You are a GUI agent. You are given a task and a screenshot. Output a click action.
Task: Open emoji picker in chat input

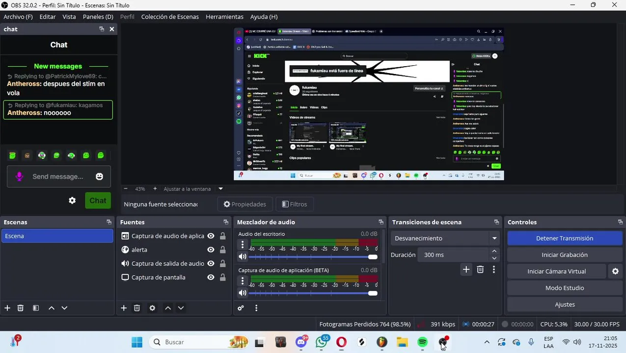pos(100,176)
